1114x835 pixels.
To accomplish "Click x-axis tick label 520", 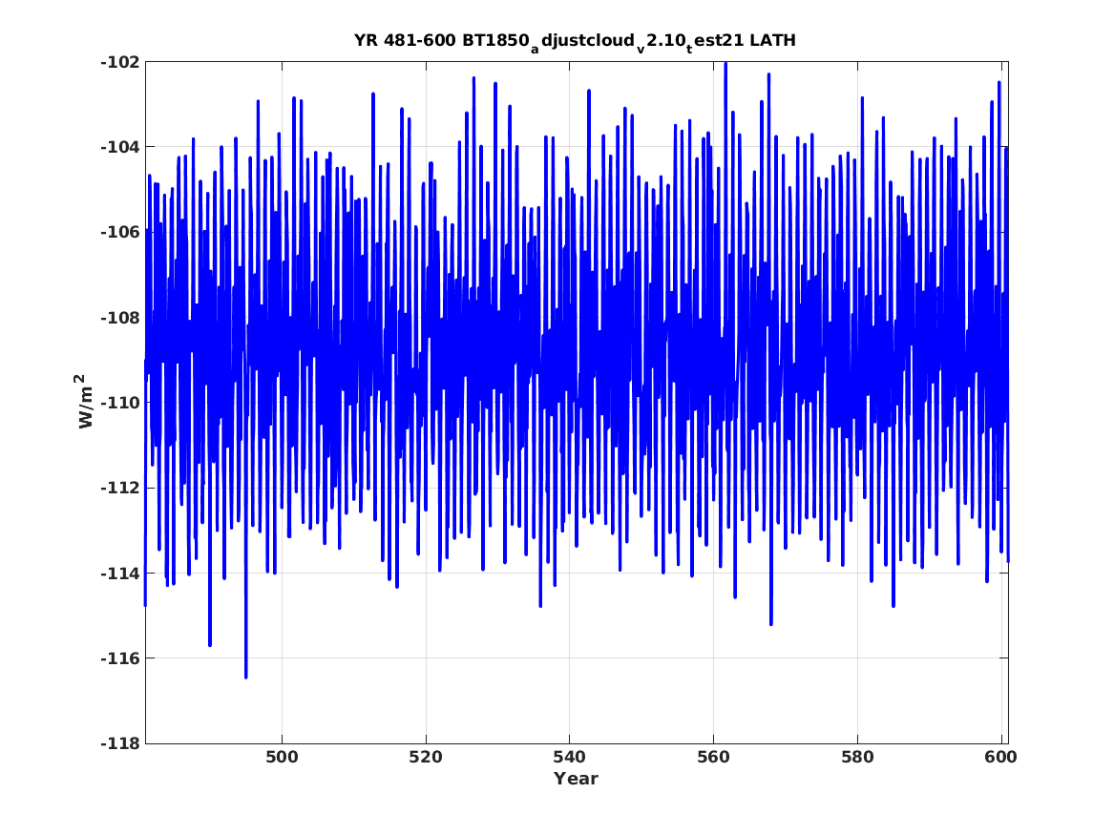I will click(x=426, y=757).
